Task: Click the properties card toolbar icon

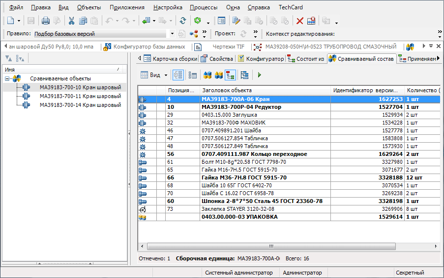Action: [x=221, y=21]
